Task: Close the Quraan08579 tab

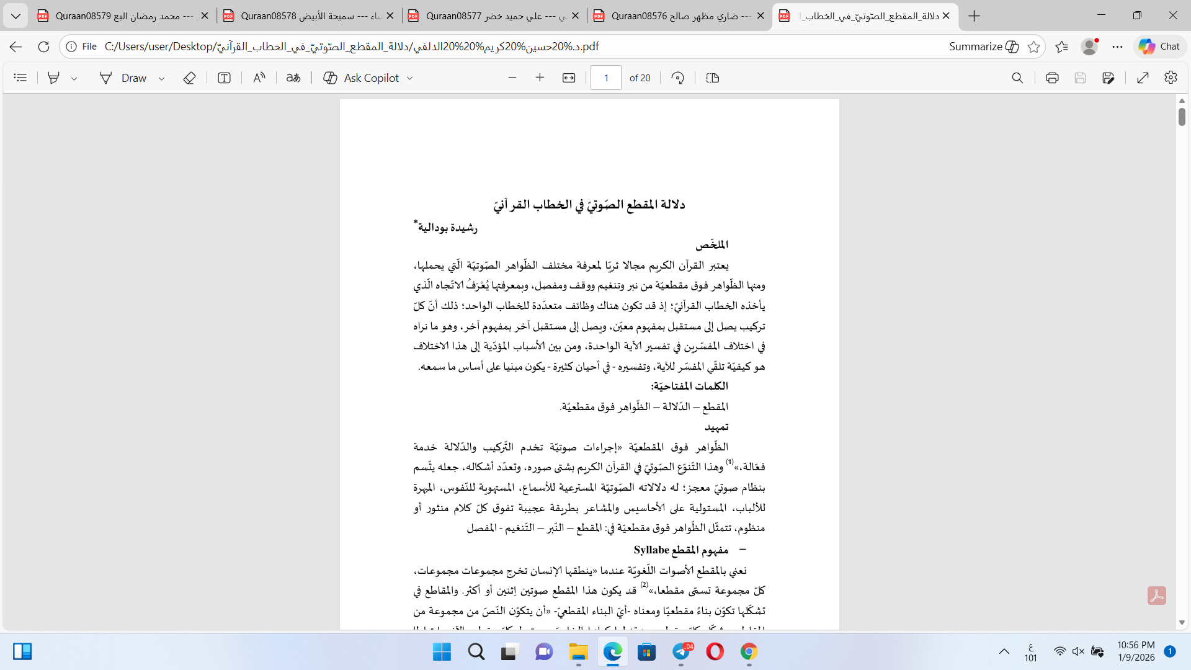Action: pos(205,16)
